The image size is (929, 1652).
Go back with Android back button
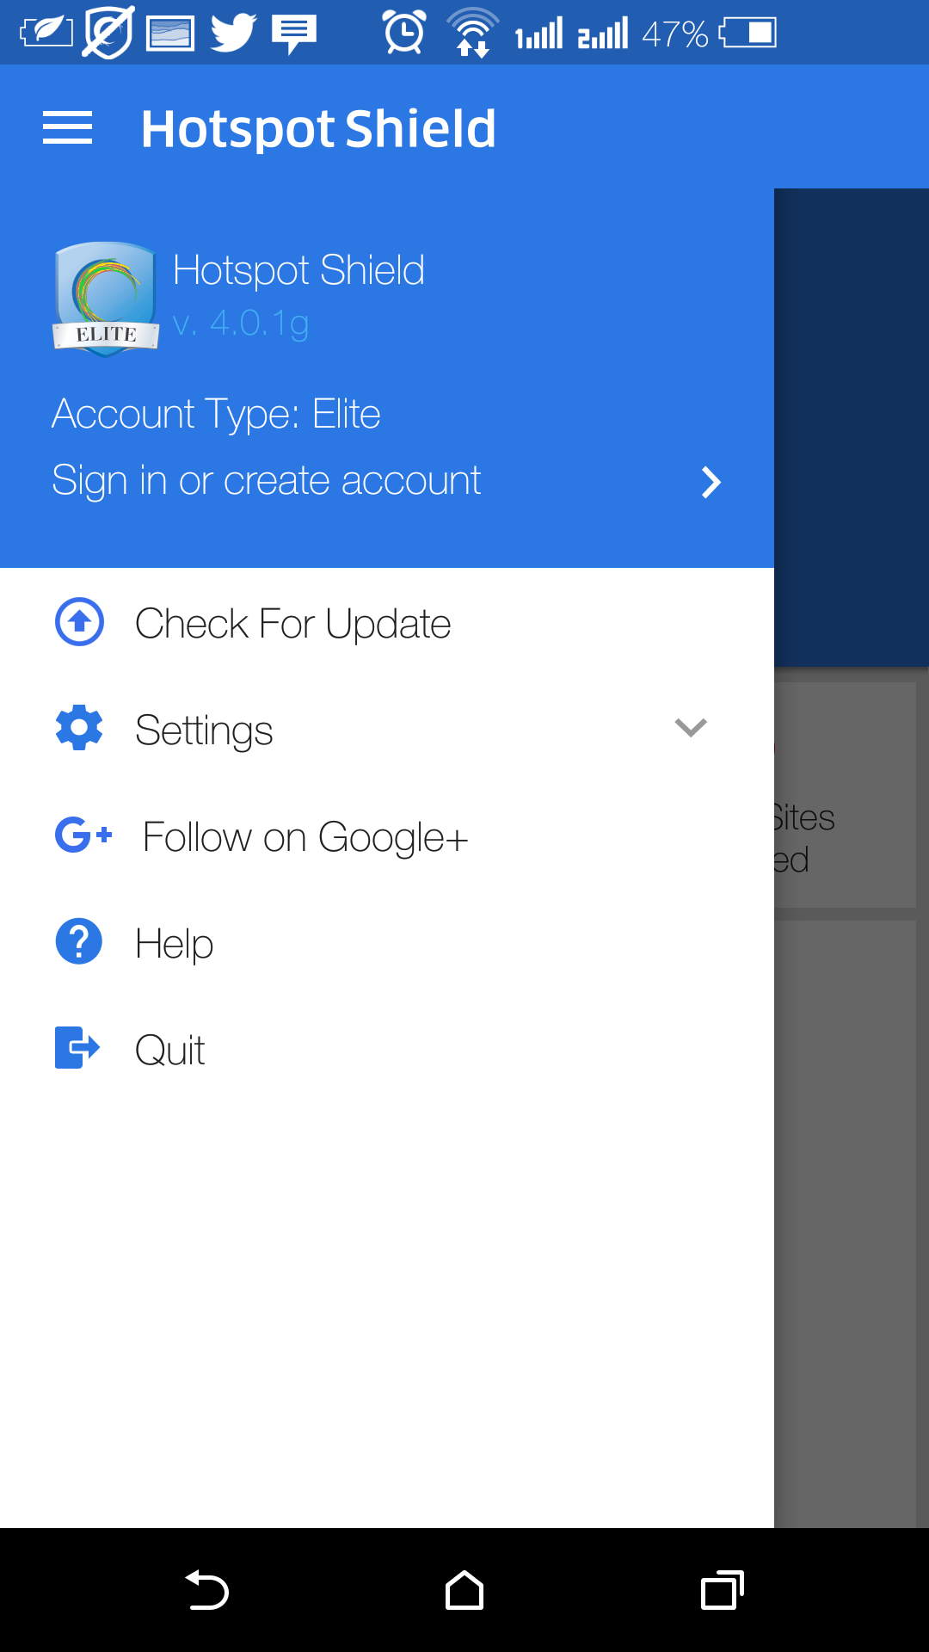click(x=206, y=1590)
